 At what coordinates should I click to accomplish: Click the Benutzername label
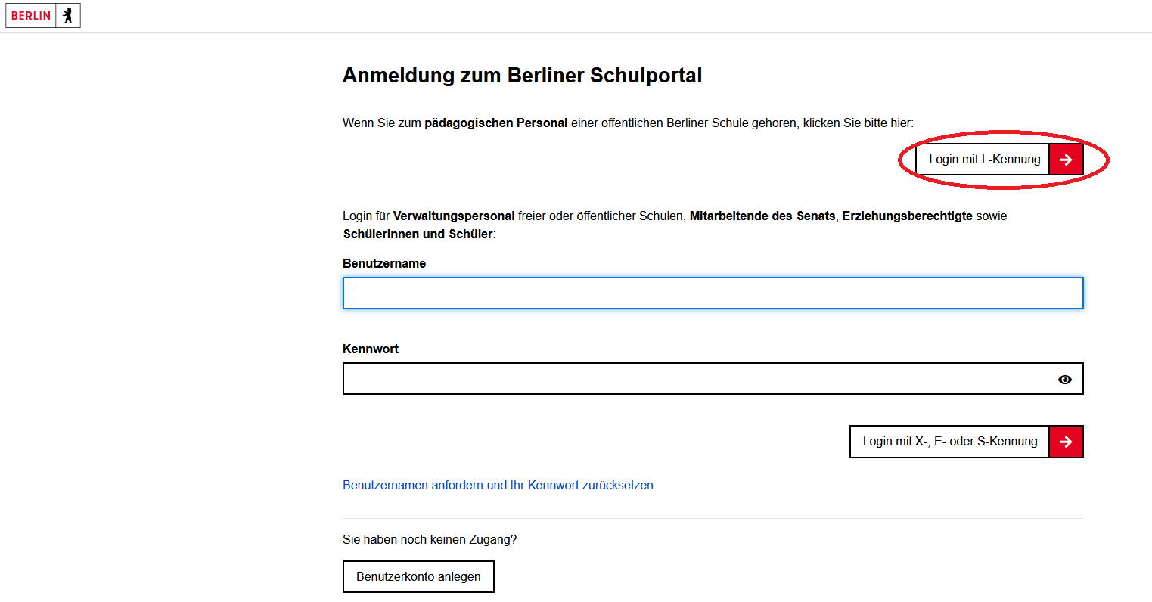pos(384,264)
